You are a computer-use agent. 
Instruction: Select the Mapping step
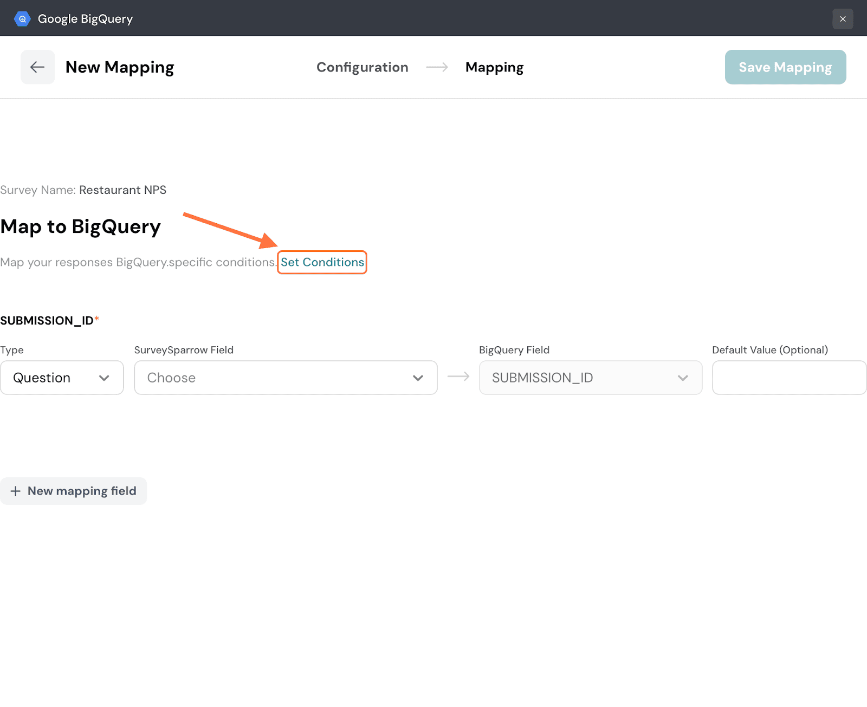click(494, 67)
